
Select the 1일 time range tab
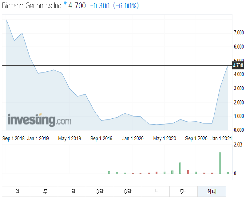click(16, 192)
